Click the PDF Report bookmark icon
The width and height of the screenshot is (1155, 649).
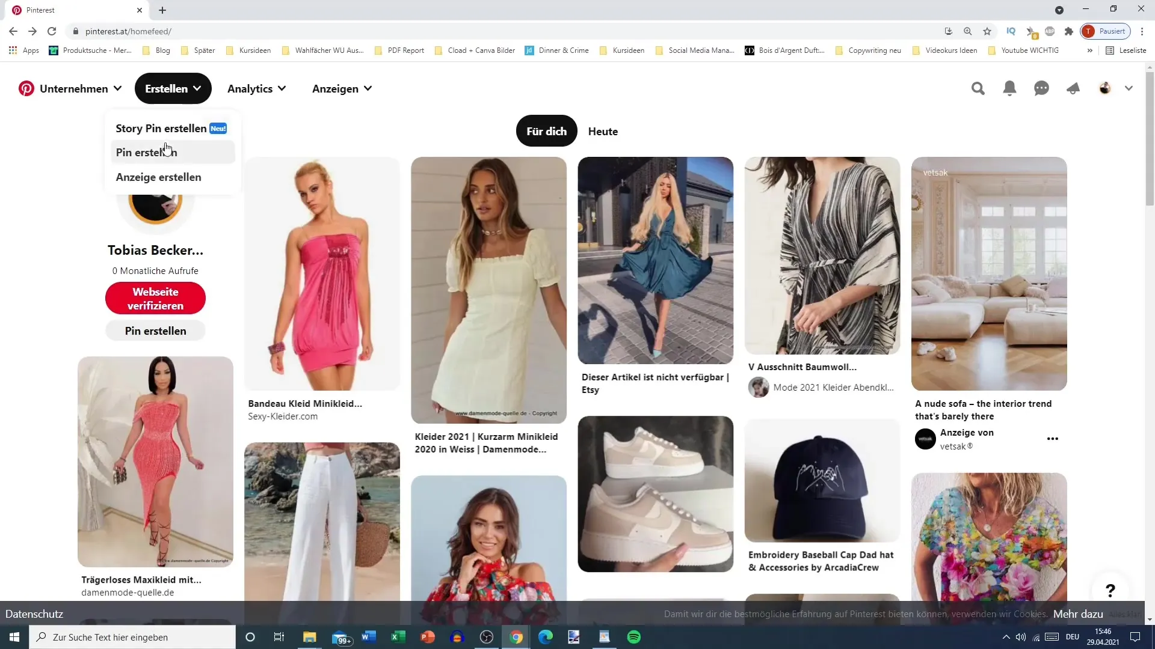click(378, 50)
